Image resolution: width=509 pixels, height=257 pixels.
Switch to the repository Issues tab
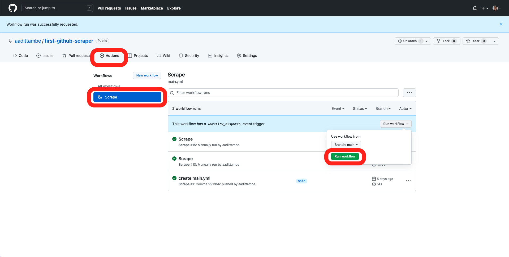coord(45,56)
